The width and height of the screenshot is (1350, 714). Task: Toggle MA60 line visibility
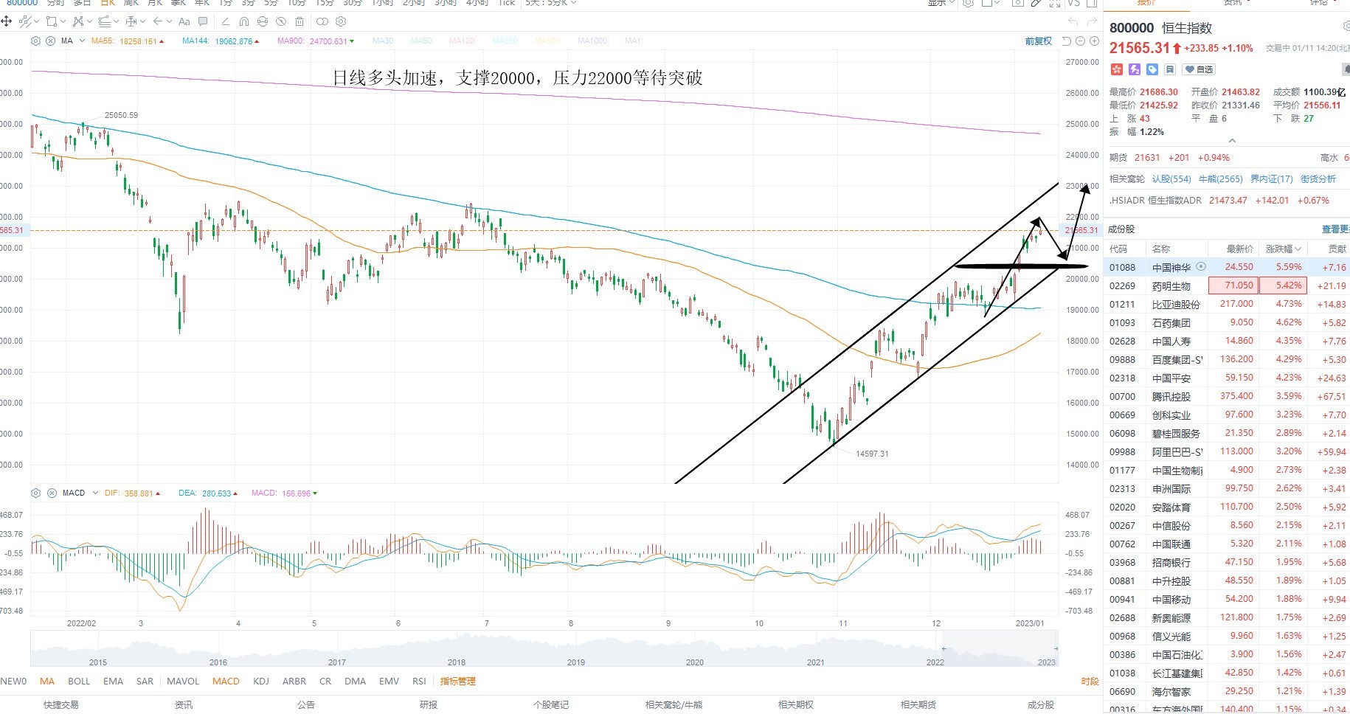coord(421,41)
